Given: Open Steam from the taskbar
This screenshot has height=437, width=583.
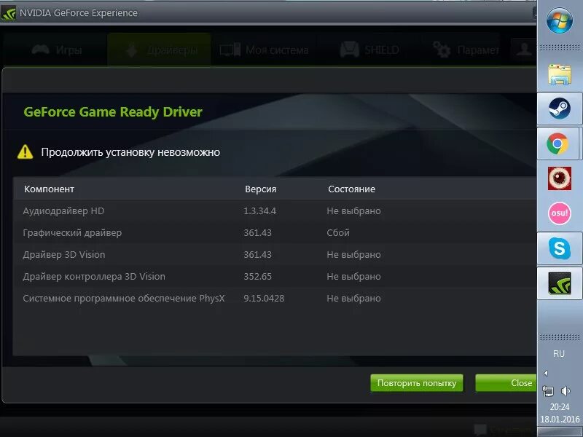Looking at the screenshot, I should [x=559, y=109].
